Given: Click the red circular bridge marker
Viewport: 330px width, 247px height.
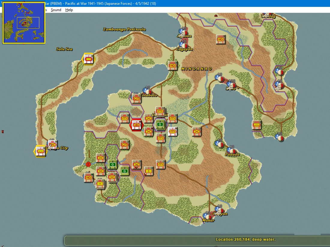Looking at the screenshot, I should 88,164.
